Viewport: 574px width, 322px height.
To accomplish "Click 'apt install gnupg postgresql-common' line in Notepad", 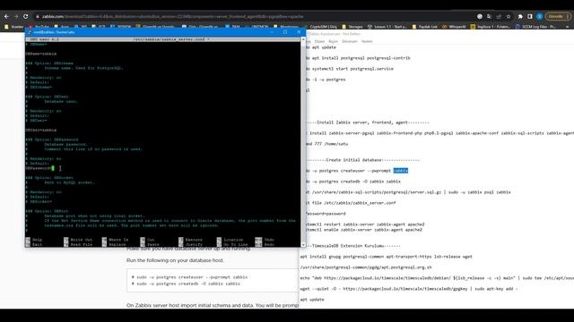I will pyautogui.click(x=387, y=257).
